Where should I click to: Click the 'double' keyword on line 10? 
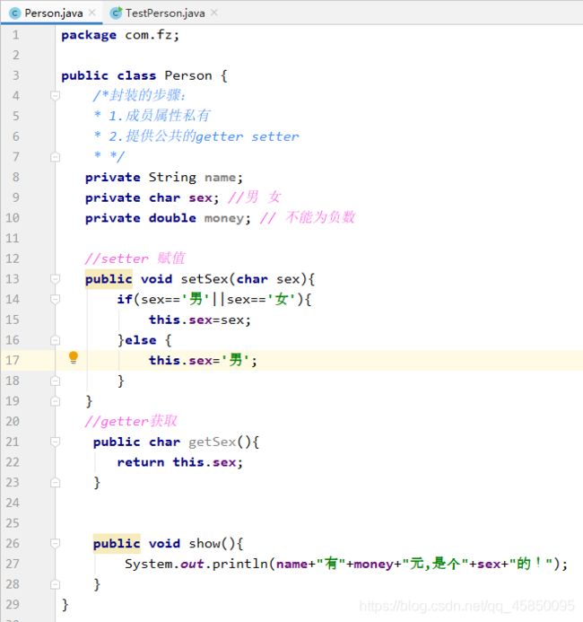click(x=172, y=218)
